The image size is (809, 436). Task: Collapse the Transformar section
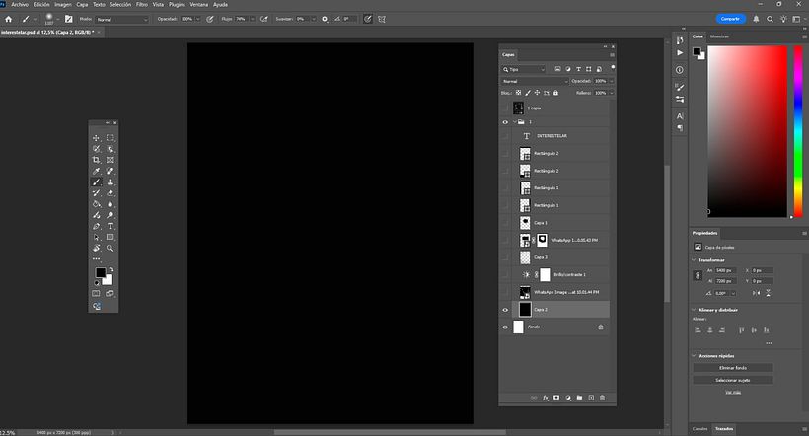(x=694, y=260)
